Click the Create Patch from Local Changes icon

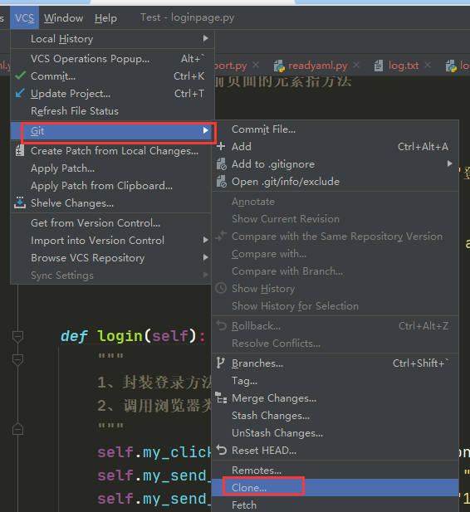(x=20, y=151)
